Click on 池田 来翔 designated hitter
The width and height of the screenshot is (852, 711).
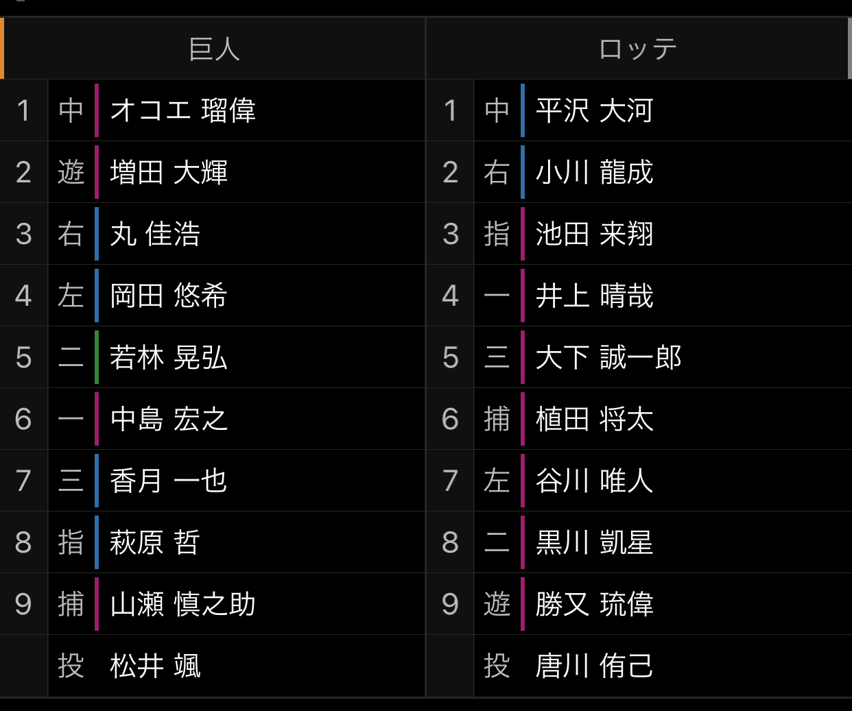(594, 234)
